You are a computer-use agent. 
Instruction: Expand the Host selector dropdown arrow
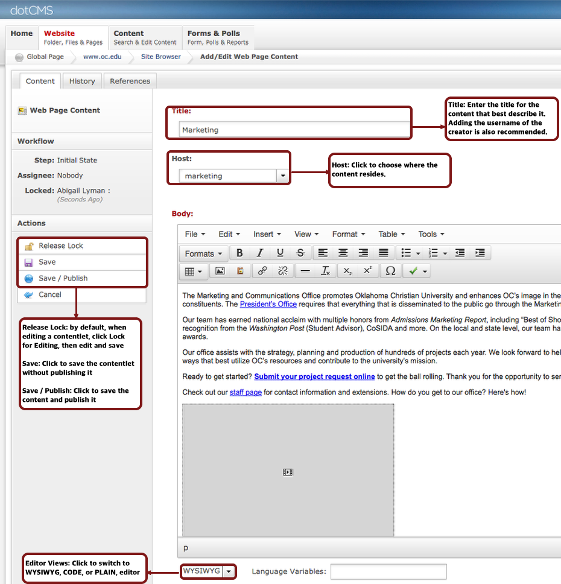283,176
